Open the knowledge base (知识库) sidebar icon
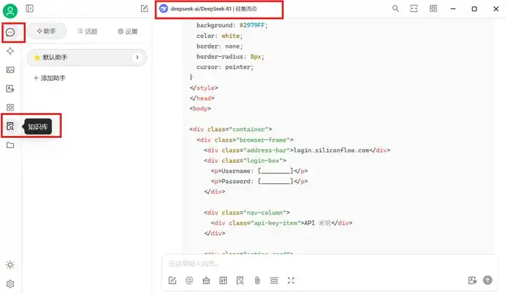506x294 pixels. pos(11,126)
